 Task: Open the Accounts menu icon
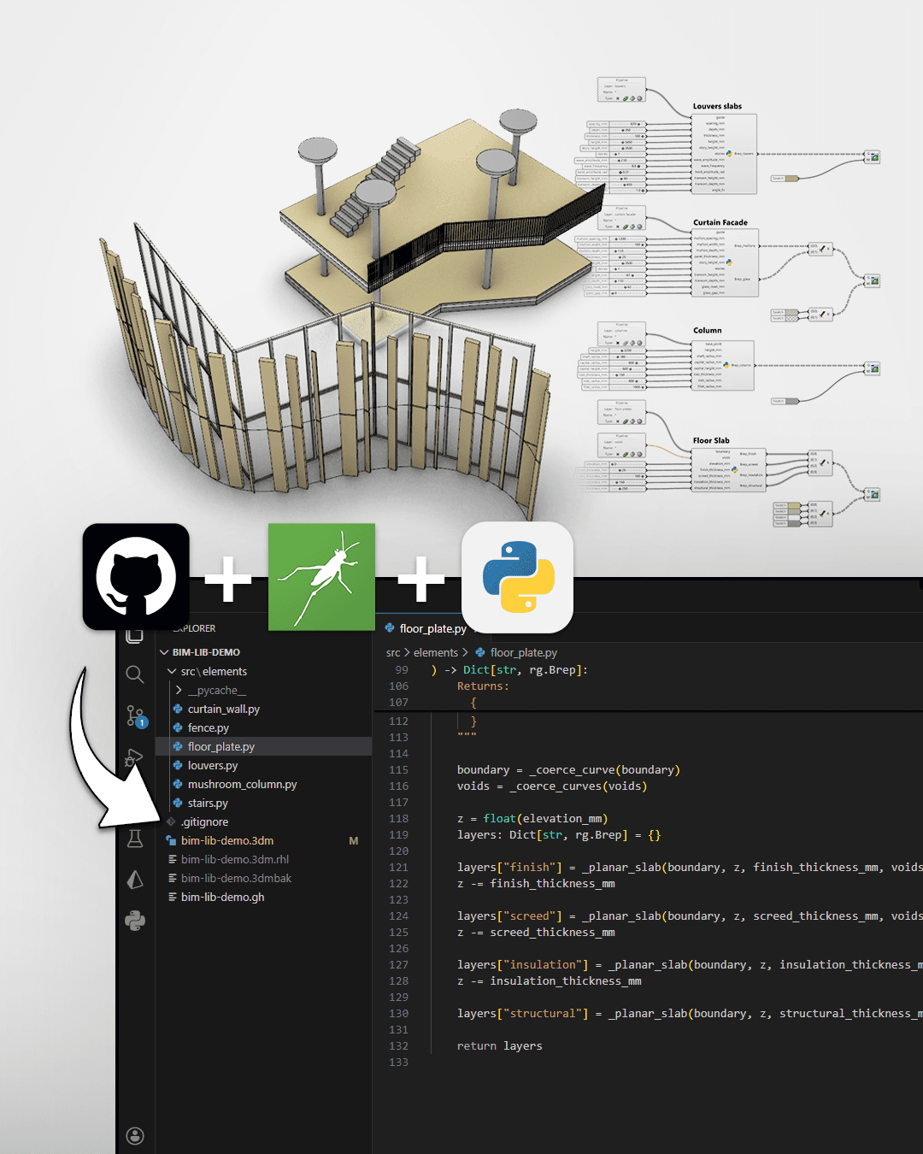(135, 1135)
